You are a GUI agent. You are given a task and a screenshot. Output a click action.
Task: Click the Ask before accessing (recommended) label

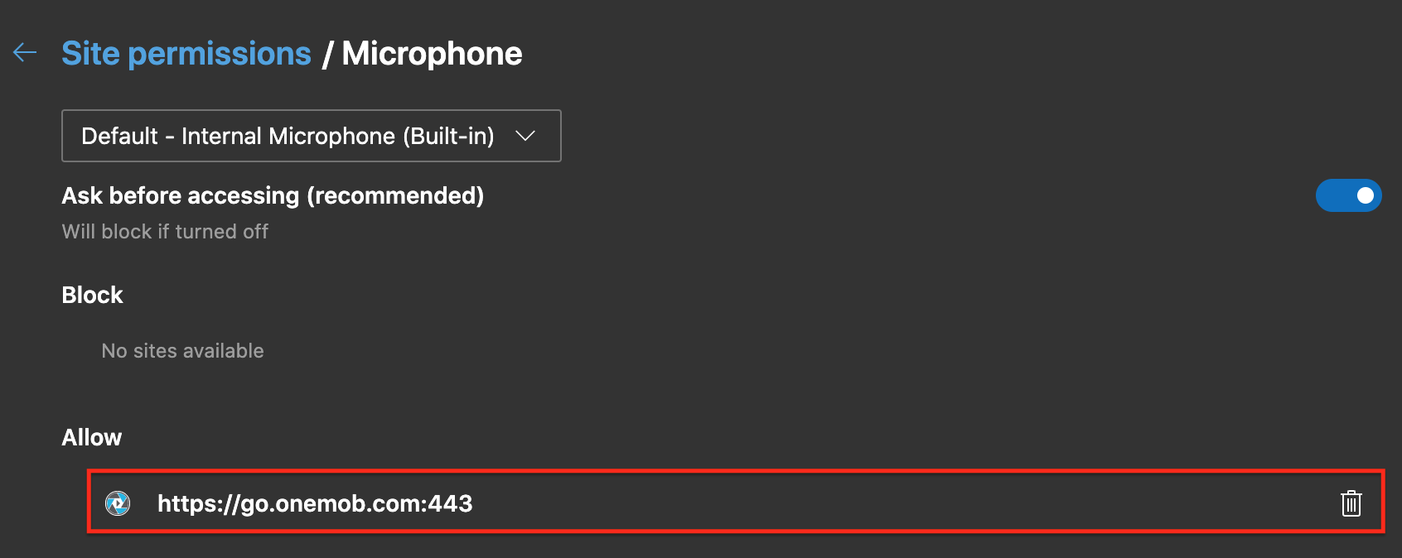(x=273, y=195)
